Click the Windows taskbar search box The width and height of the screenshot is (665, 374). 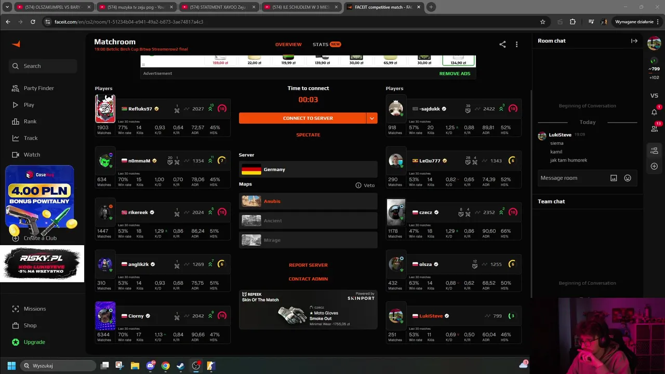tap(59, 366)
